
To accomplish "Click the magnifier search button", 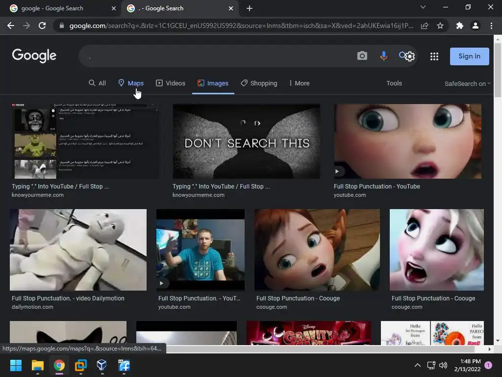I will [x=402, y=55].
